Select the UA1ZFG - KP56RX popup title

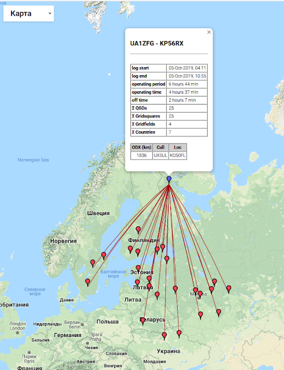[x=157, y=43]
